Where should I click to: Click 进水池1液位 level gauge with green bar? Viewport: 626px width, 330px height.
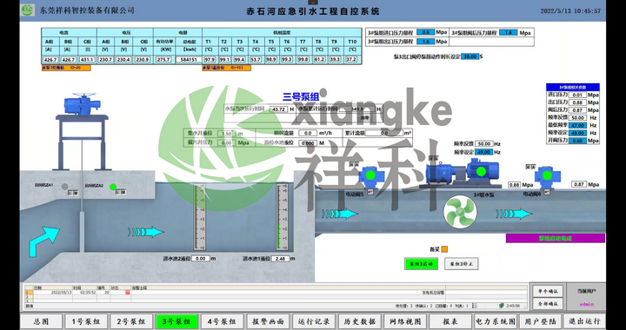(x=283, y=217)
